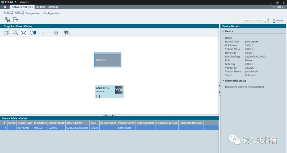Sort by IP Address column header
The image size is (287, 153).
tap(40, 123)
